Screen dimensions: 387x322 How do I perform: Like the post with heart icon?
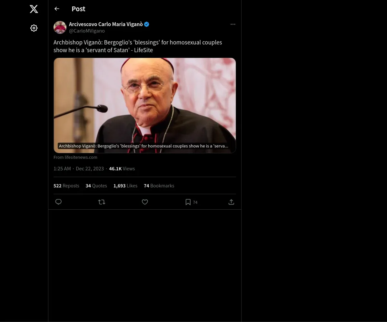coord(145,202)
